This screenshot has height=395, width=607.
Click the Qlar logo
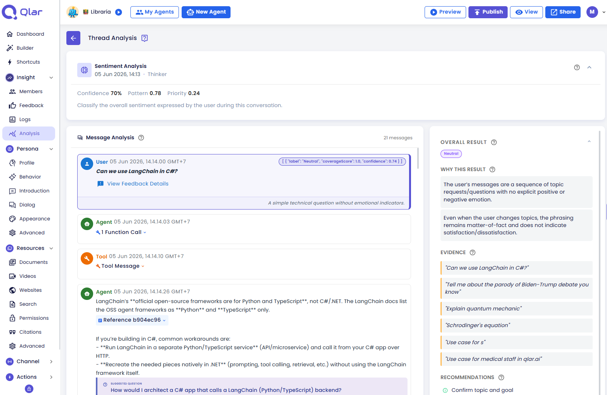click(22, 12)
